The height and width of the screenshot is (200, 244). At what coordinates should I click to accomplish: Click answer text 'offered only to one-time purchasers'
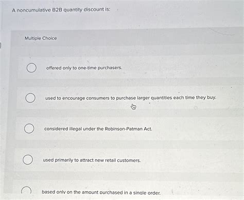84,68
